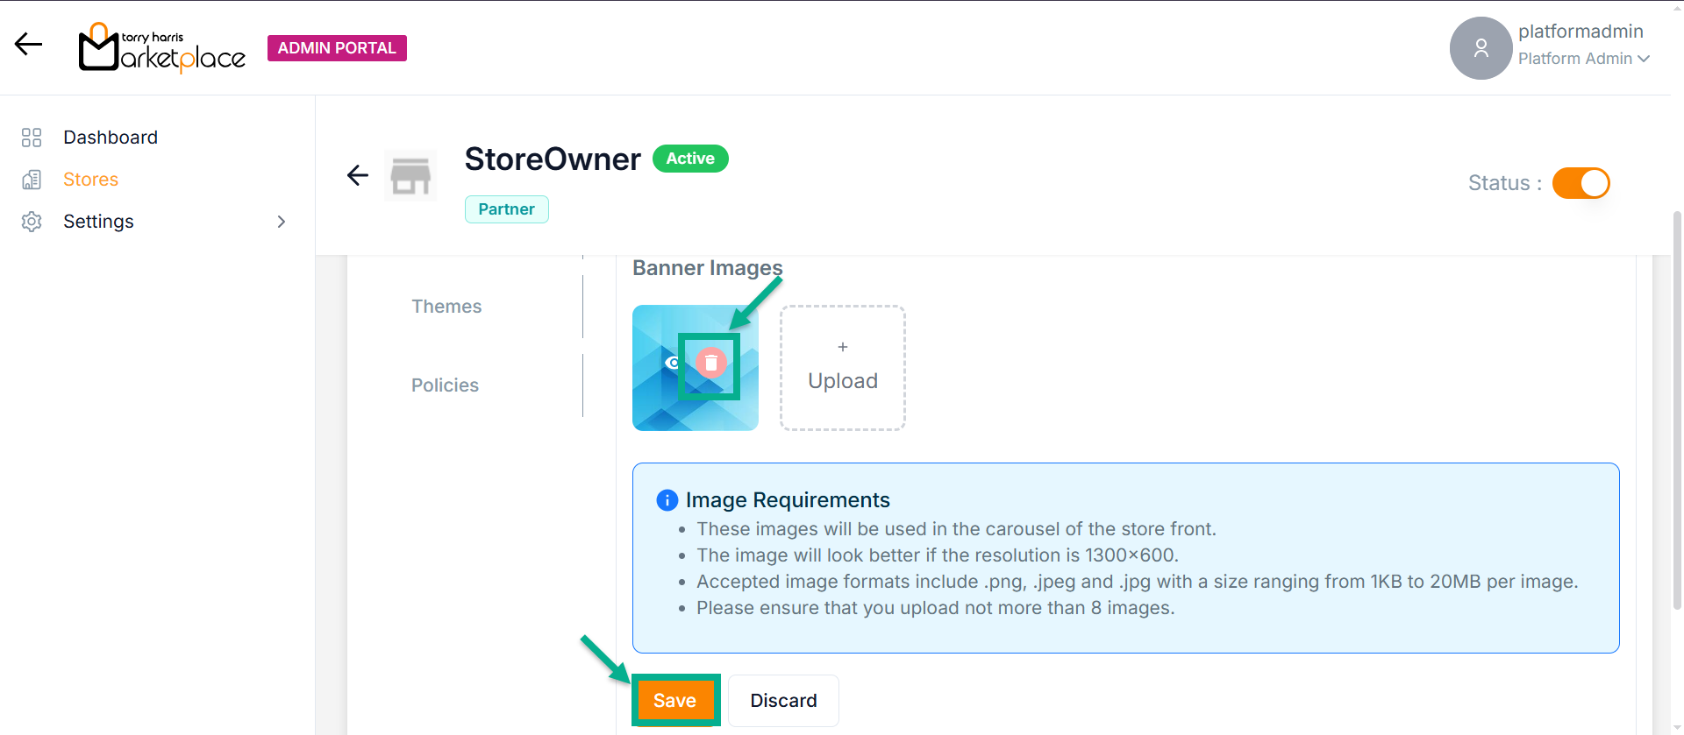1684x735 pixels.
Task: Toggle the store Status switch
Action: 1581,183
